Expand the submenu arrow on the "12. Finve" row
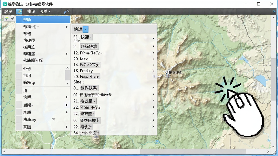Viewport: 278px width, 156px height. pyautogui.click(x=153, y=53)
